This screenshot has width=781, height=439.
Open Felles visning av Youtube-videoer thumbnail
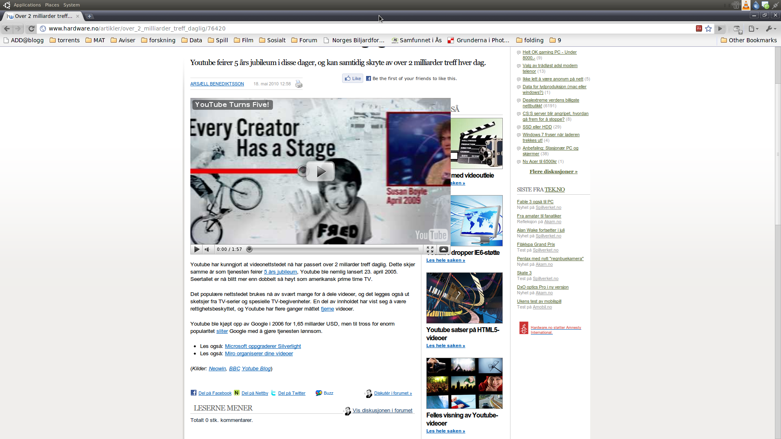coord(464,383)
